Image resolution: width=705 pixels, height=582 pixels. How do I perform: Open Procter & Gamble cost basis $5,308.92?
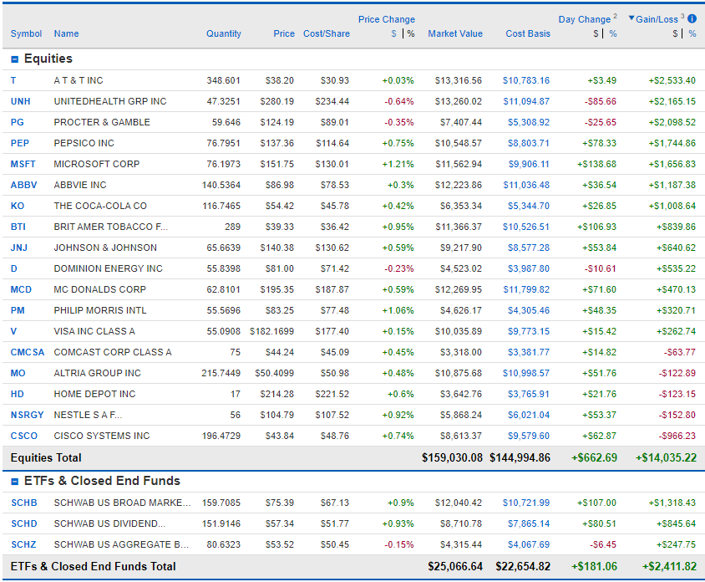[x=528, y=122]
